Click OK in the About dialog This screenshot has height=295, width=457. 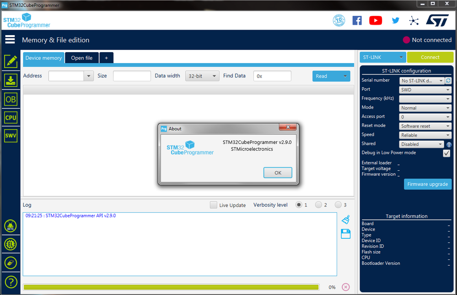click(x=278, y=173)
